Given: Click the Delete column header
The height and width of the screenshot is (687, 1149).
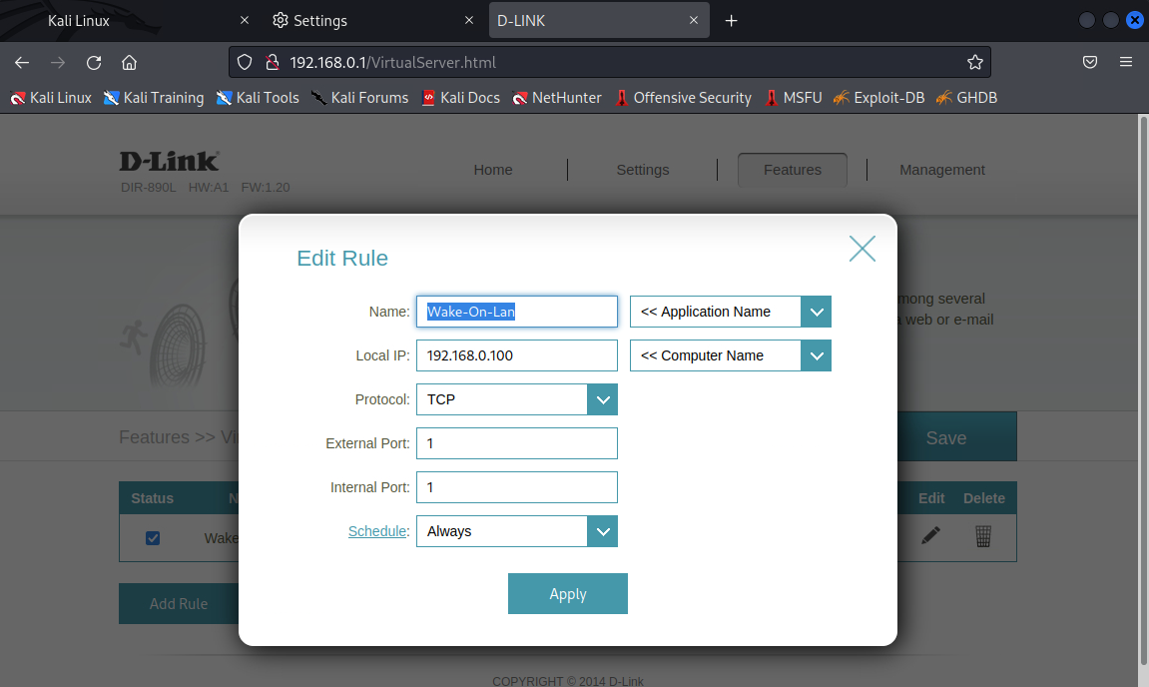Looking at the screenshot, I should point(984,498).
